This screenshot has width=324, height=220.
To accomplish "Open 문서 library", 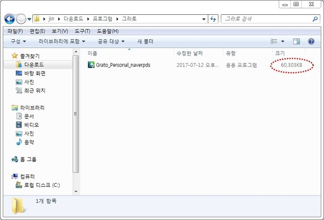I will (x=29, y=116).
